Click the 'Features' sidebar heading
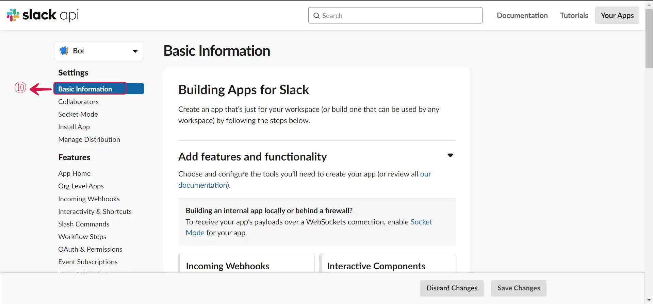The height and width of the screenshot is (304, 653). pos(74,157)
